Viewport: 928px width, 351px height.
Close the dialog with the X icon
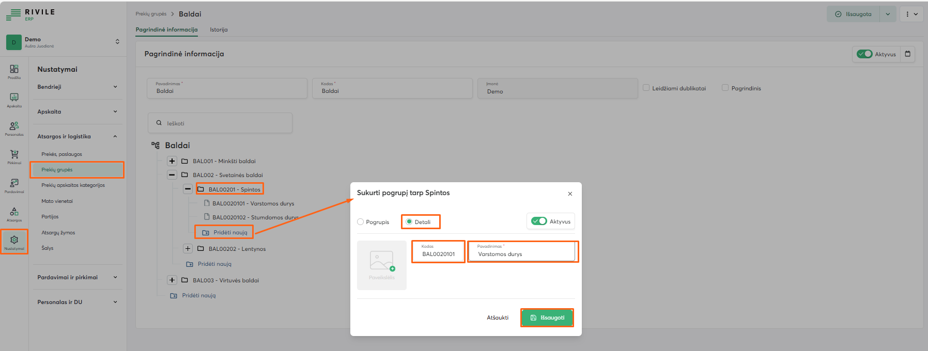pos(570,194)
